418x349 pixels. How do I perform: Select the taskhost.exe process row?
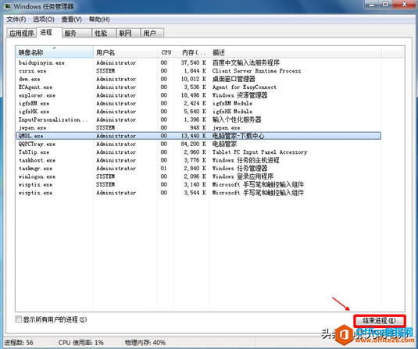(x=198, y=160)
